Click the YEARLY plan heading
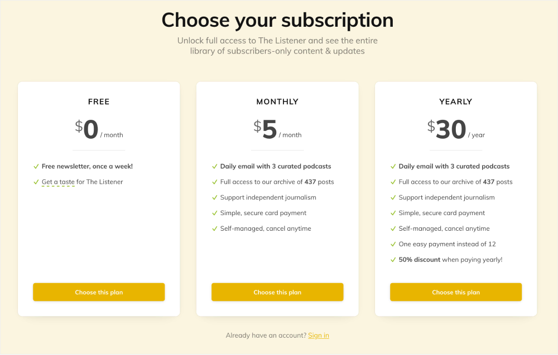558x355 pixels. (455, 101)
